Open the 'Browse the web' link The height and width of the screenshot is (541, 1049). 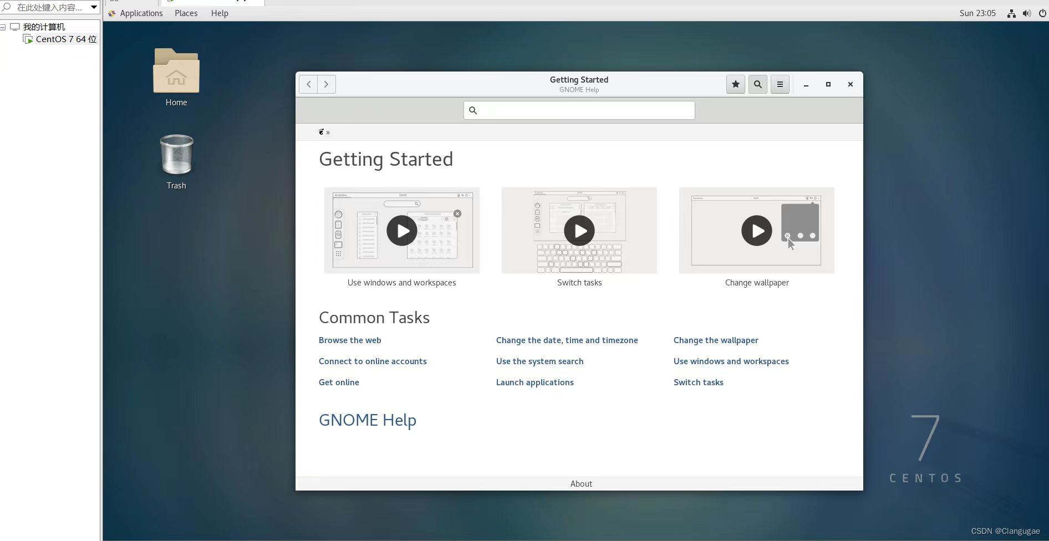[x=350, y=340]
